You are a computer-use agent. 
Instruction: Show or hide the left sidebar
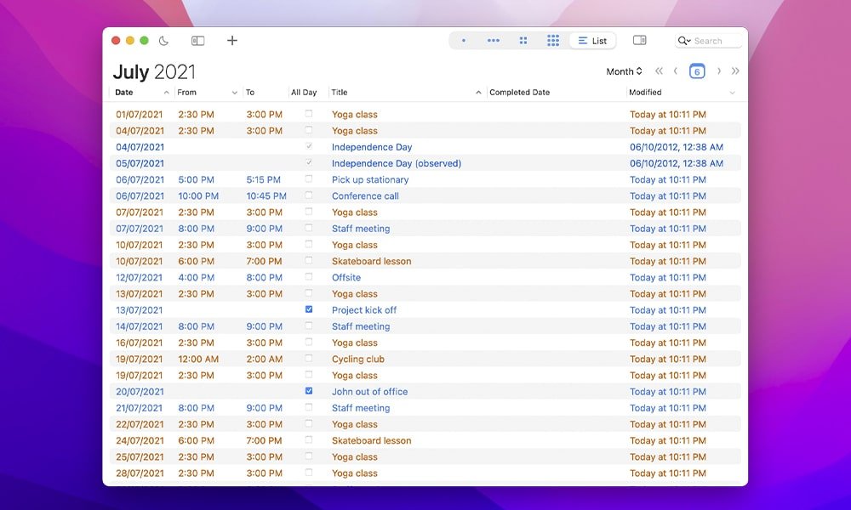[x=197, y=41]
